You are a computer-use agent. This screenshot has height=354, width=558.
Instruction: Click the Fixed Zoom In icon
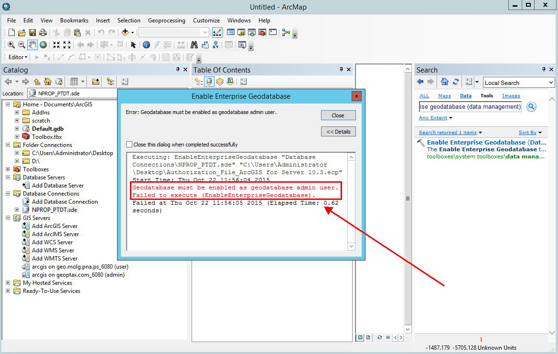tap(56, 45)
